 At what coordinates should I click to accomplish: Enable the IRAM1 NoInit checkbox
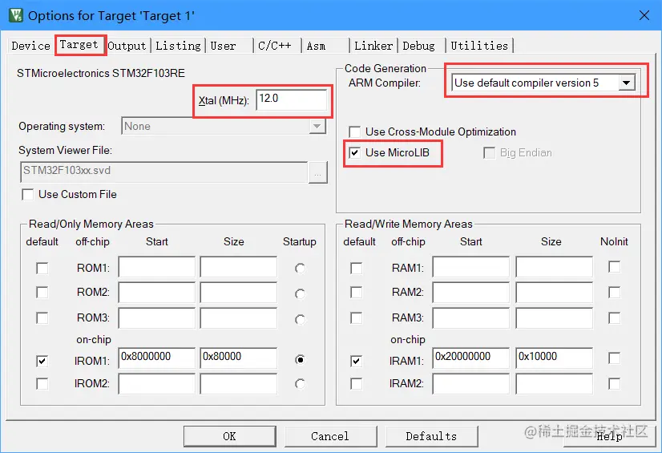614,358
